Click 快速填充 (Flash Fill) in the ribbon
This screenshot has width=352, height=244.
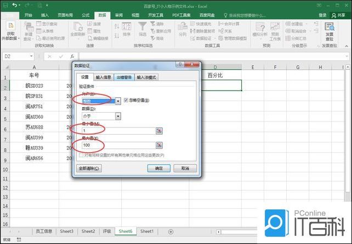(x=201, y=24)
